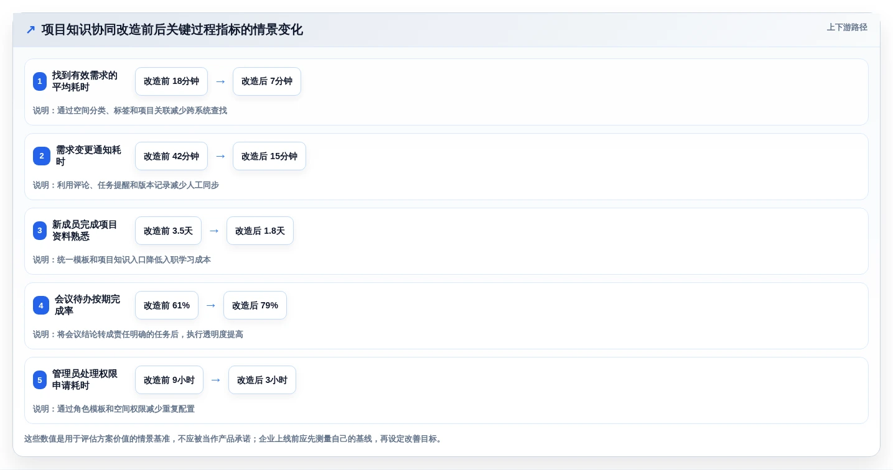Click the 改造前 9小时 chip

[x=169, y=380]
